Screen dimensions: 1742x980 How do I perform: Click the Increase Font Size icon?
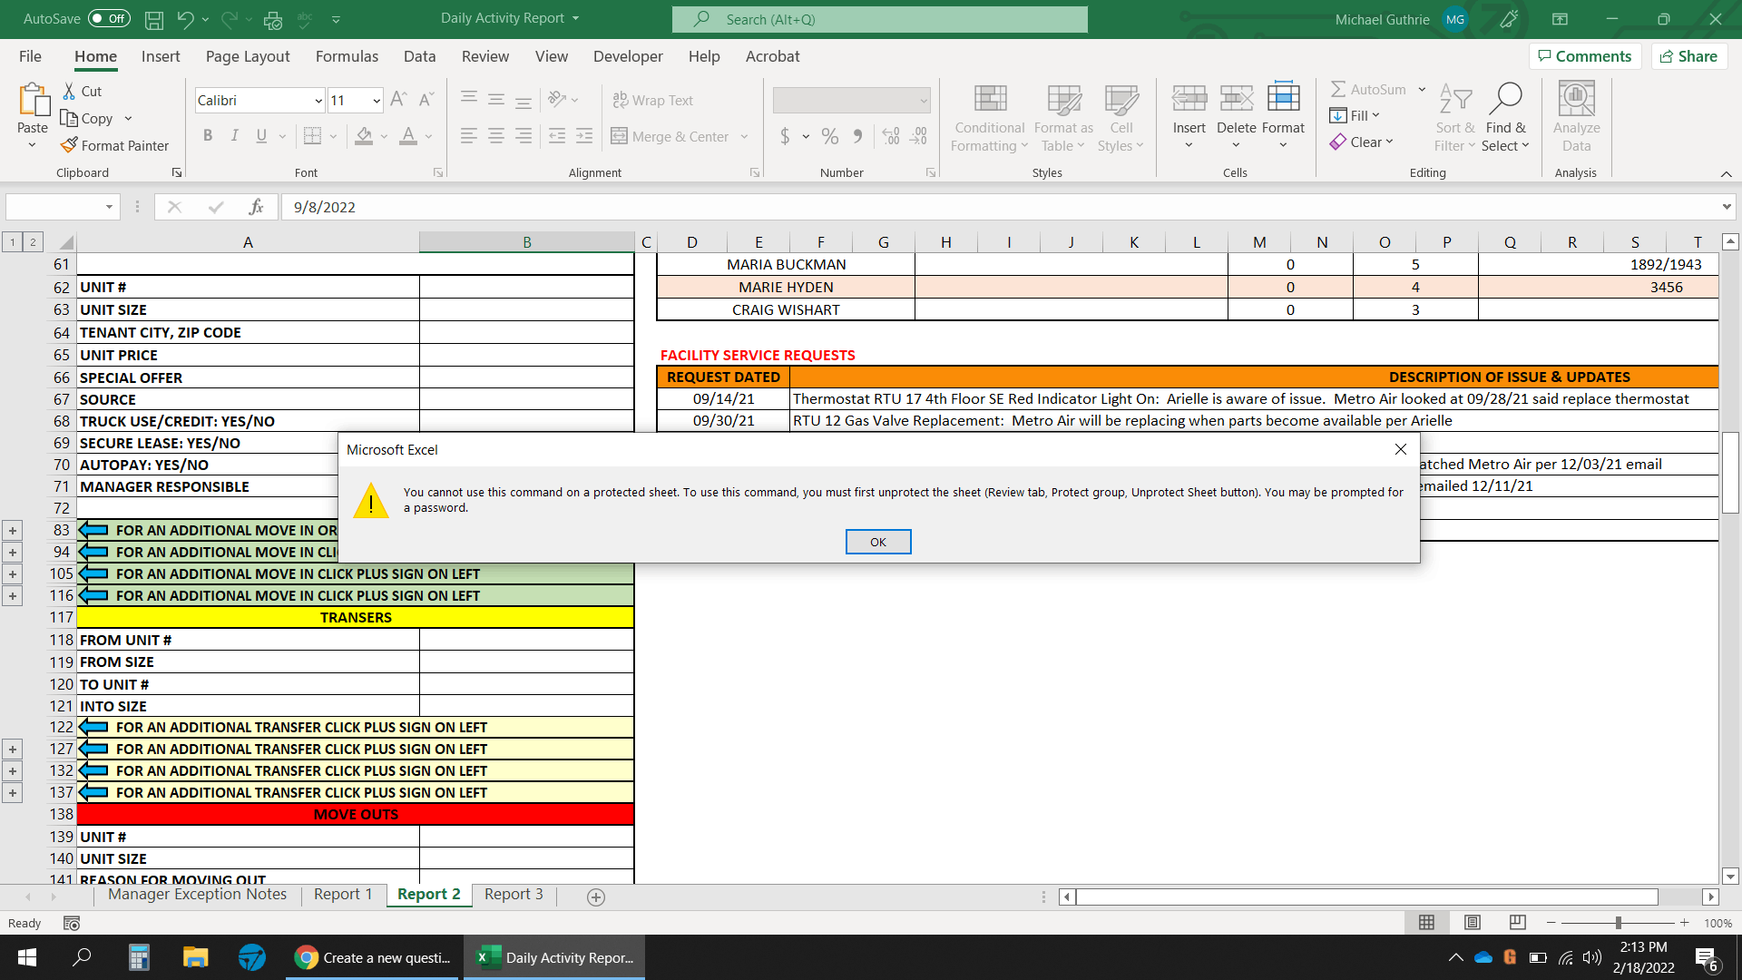[398, 100]
